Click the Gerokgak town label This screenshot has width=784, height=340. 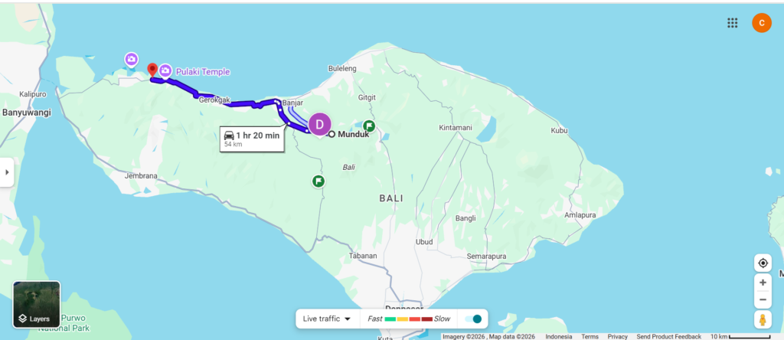[214, 100]
